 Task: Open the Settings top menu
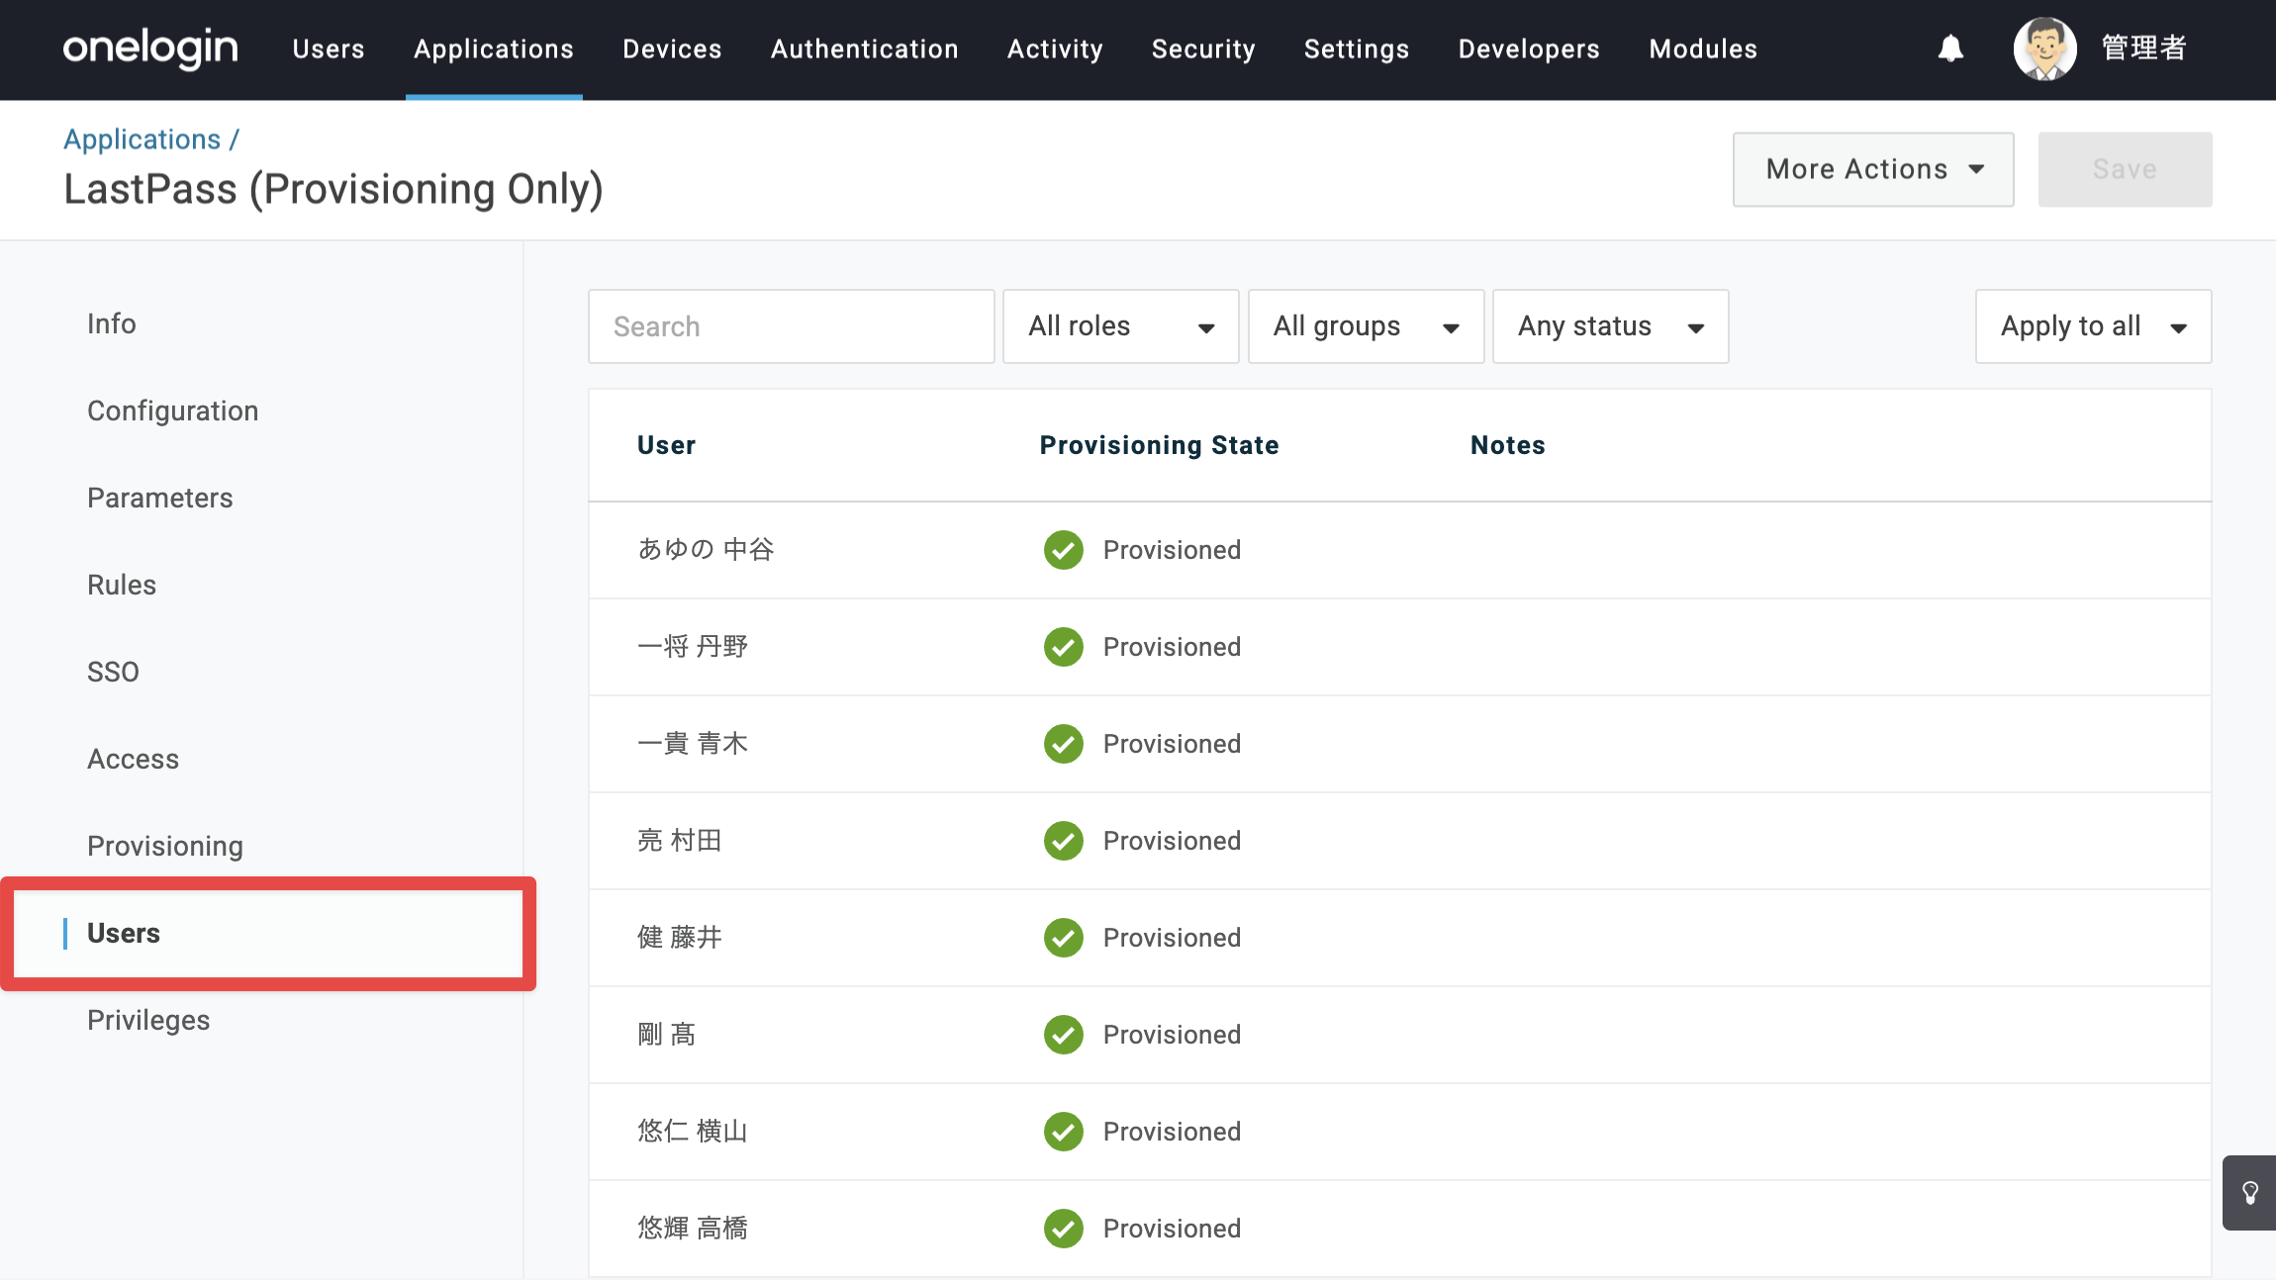coord(1357,48)
